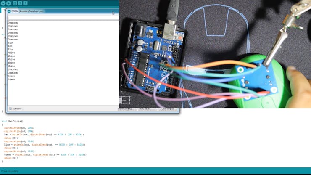This screenshot has height=175, width=311.
Task: Open the baud rate dropdown
Action: point(148,109)
